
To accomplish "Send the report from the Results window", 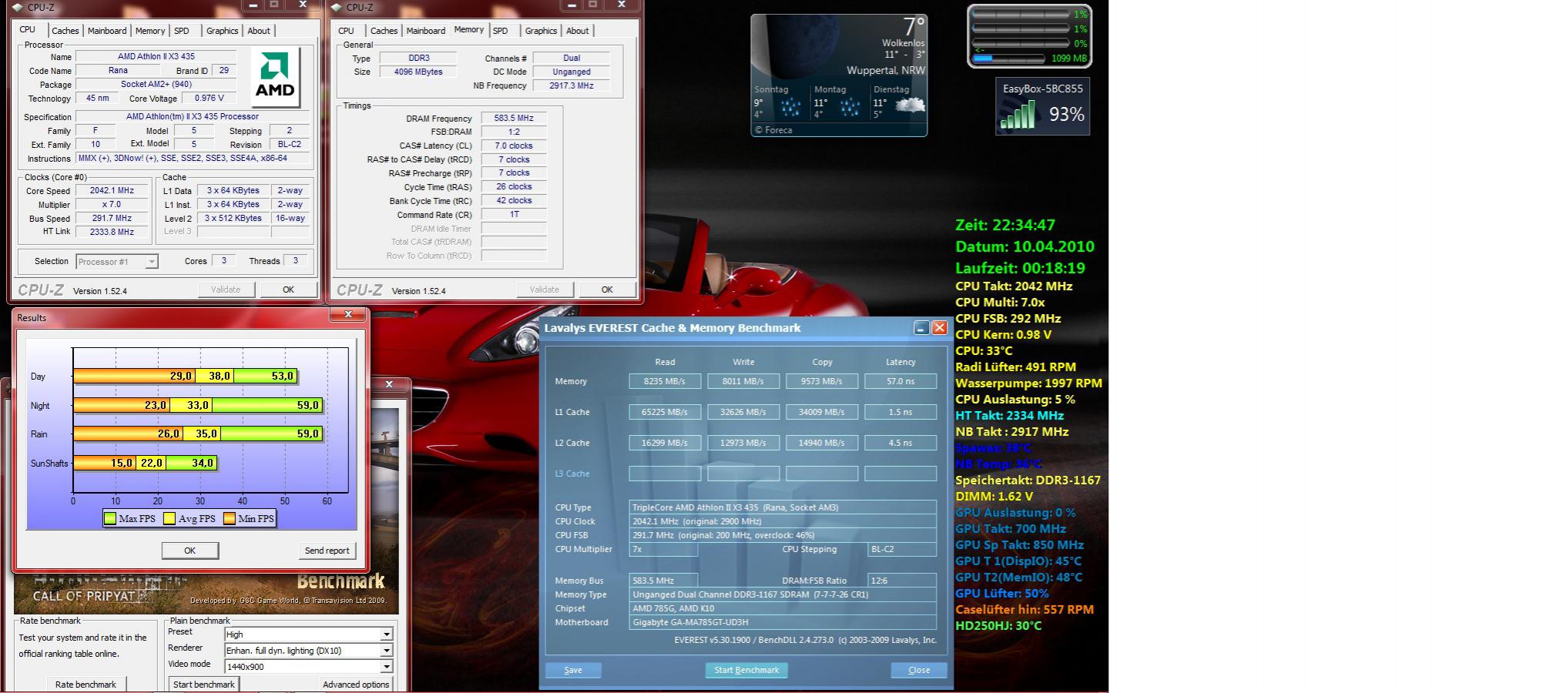I will (x=327, y=551).
